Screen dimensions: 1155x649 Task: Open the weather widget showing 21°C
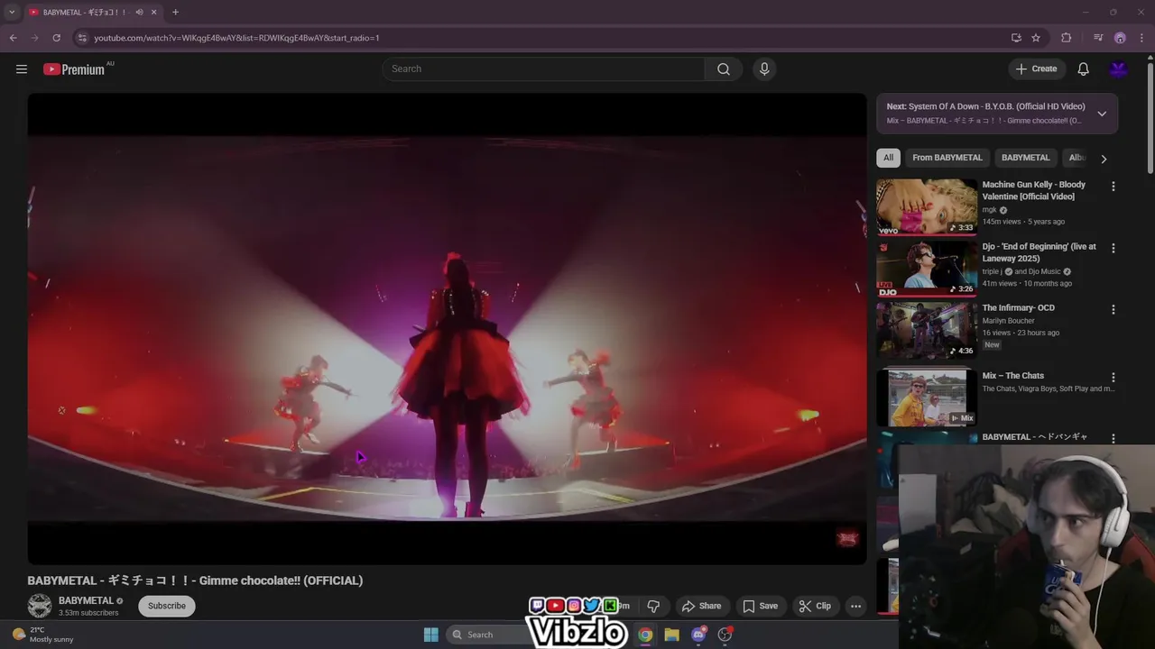(x=42, y=635)
